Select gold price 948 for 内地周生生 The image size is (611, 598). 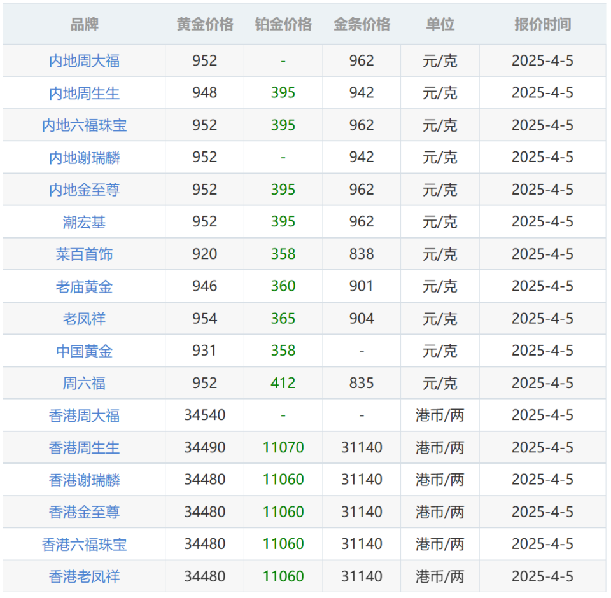[205, 93]
